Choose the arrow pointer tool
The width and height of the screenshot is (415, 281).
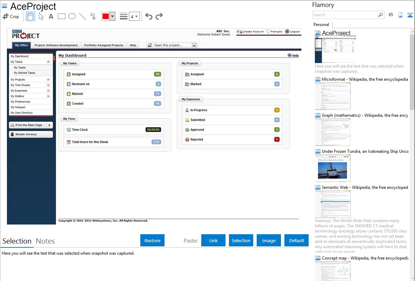tap(41, 16)
